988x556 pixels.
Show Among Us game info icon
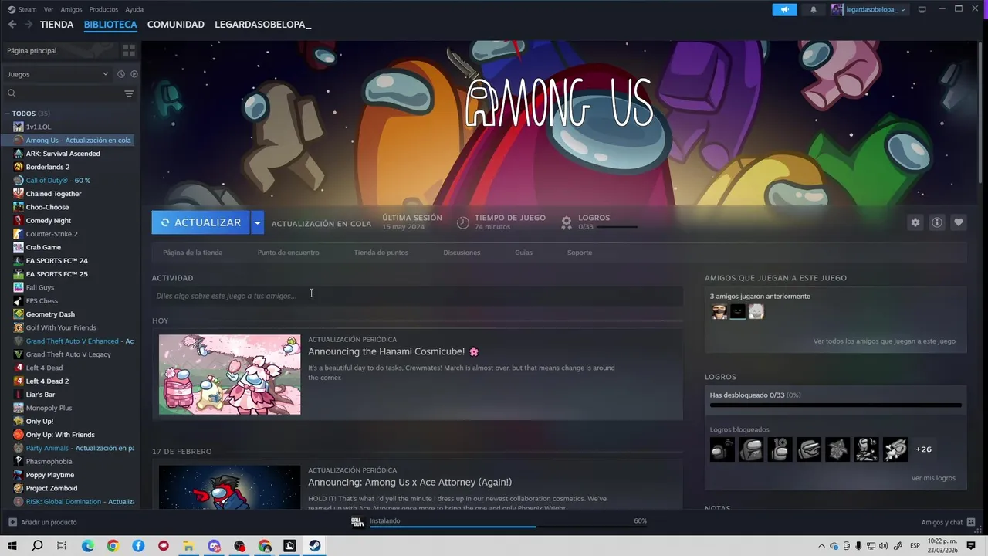(x=937, y=222)
